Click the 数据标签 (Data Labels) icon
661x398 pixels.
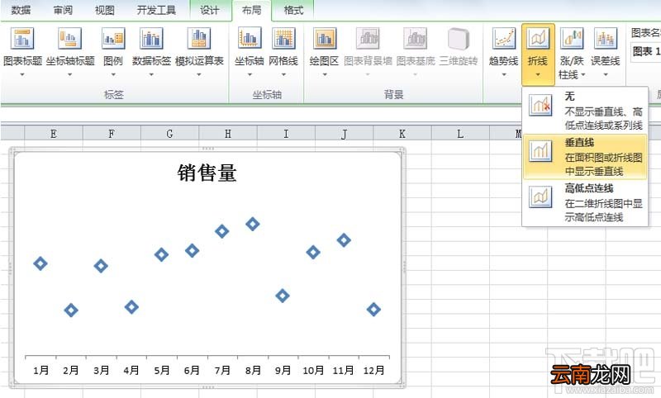(151, 38)
